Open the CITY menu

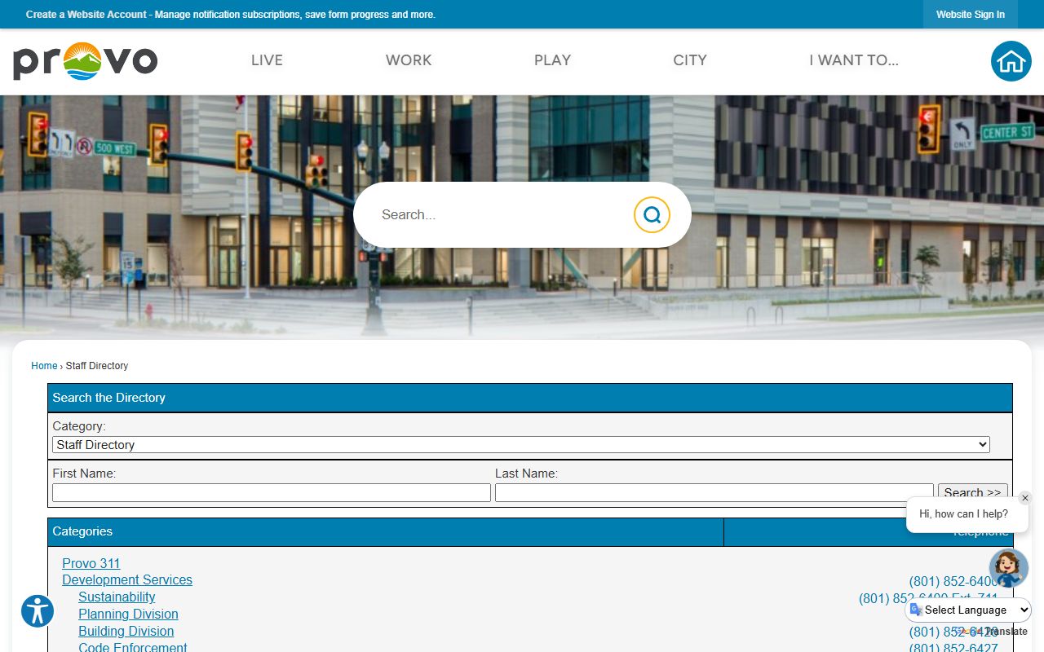(x=690, y=60)
